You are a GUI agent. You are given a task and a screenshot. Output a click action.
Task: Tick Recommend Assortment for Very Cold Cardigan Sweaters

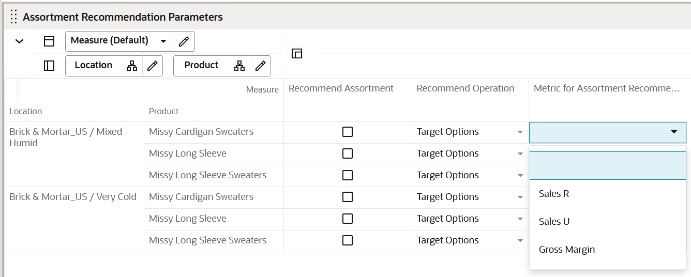(348, 197)
